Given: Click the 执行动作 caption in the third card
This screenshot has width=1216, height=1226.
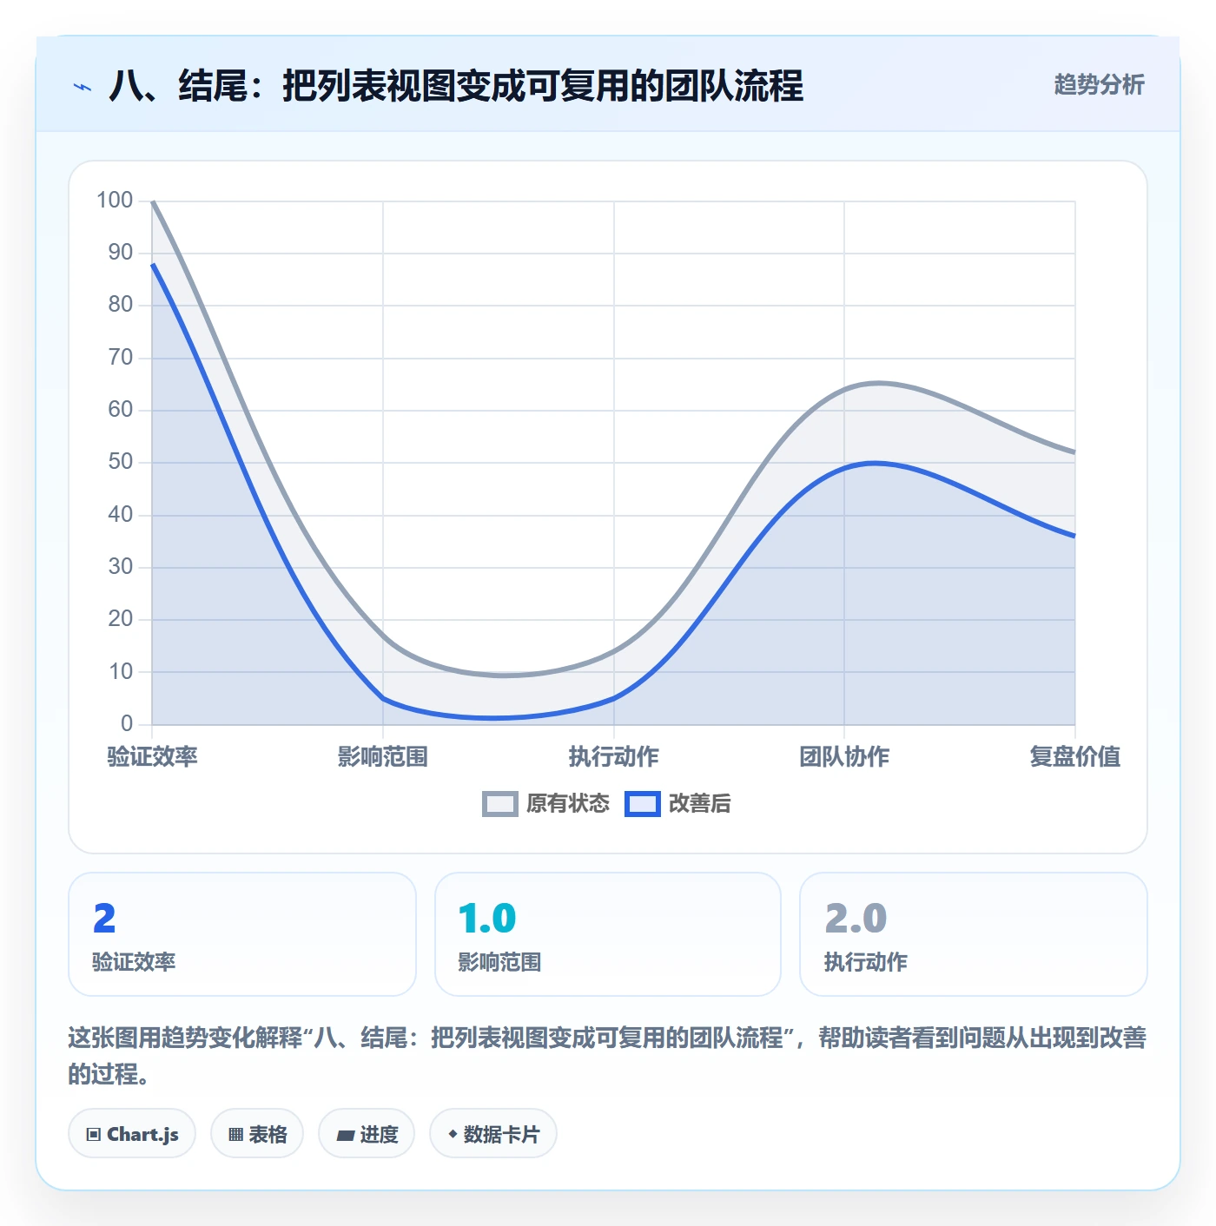Looking at the screenshot, I should pos(866,962).
